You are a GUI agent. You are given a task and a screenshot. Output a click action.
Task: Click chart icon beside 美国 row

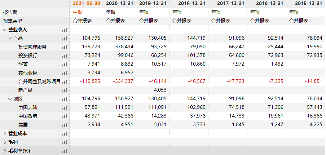click(x=65, y=125)
